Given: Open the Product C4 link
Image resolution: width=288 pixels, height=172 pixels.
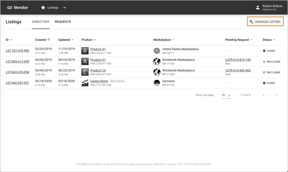Looking at the screenshot, I should coord(98,70).
